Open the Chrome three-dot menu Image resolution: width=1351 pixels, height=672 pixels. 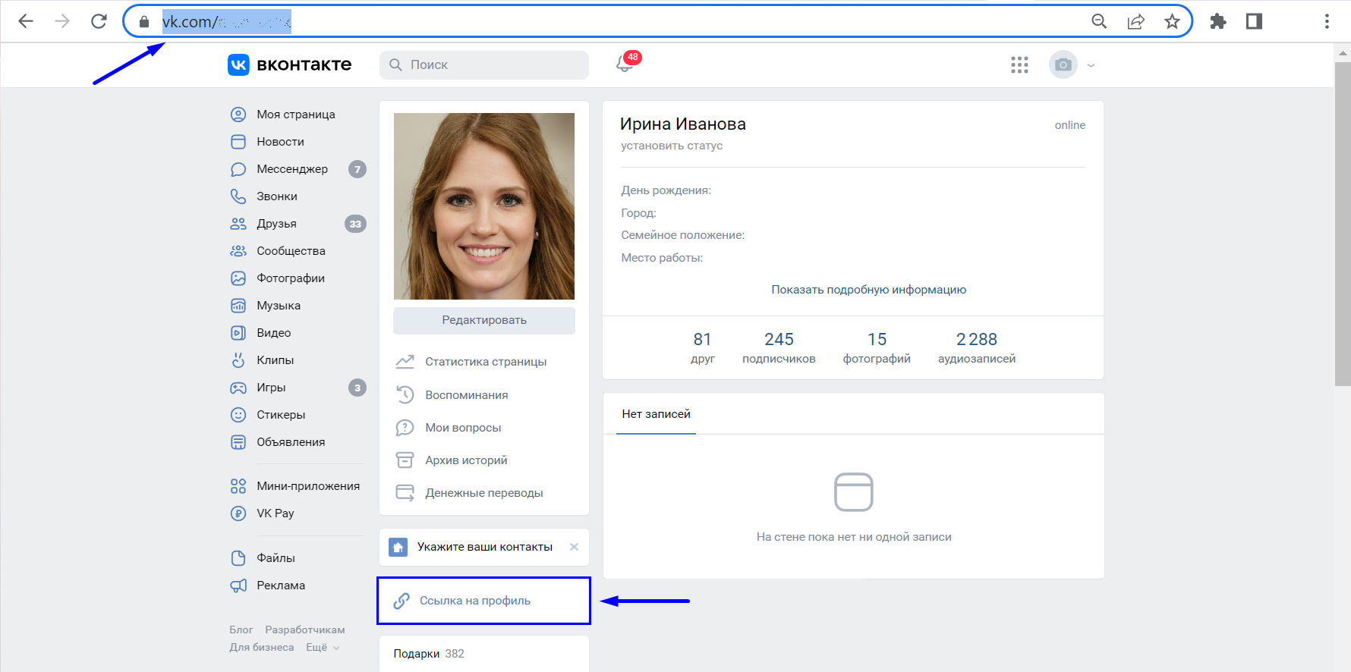pyautogui.click(x=1327, y=21)
